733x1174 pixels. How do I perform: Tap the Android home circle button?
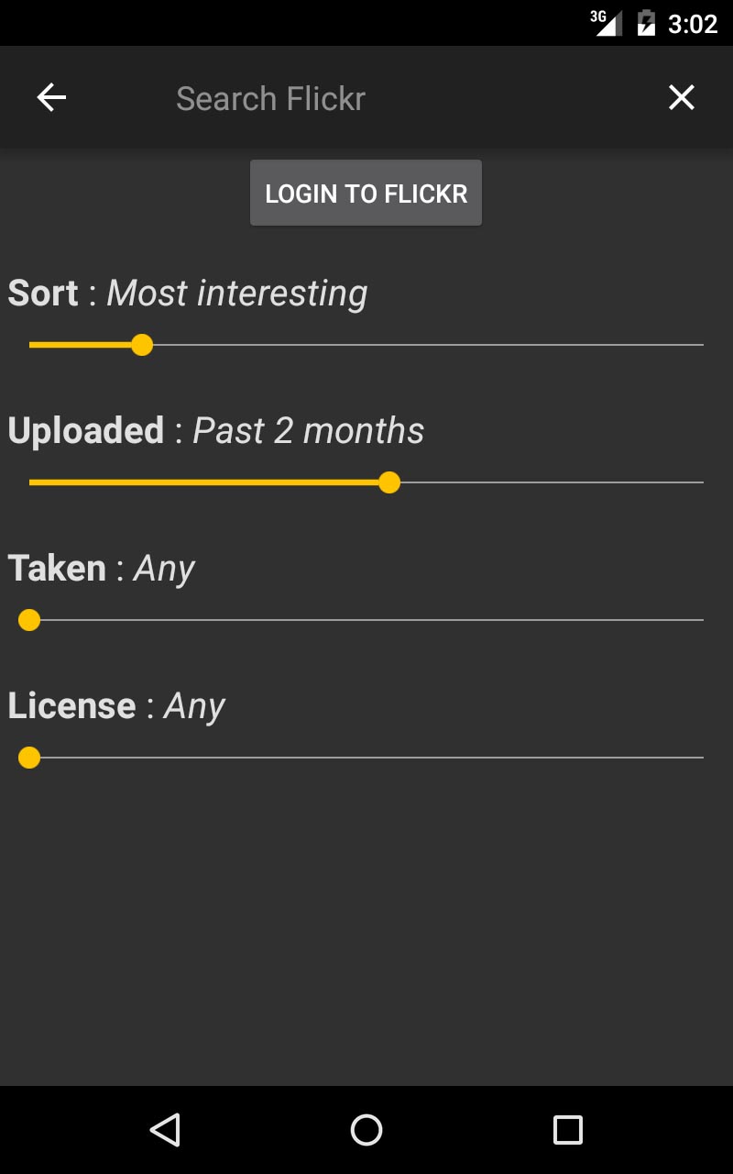[x=366, y=1130]
